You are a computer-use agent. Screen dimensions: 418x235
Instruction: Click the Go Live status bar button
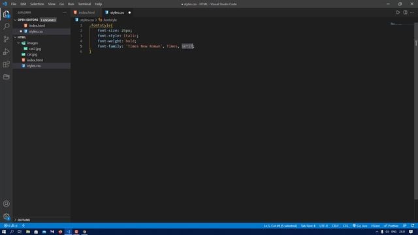(x=360, y=226)
